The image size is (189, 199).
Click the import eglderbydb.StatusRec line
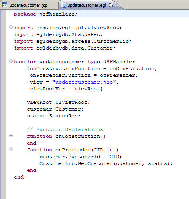pos(59,35)
